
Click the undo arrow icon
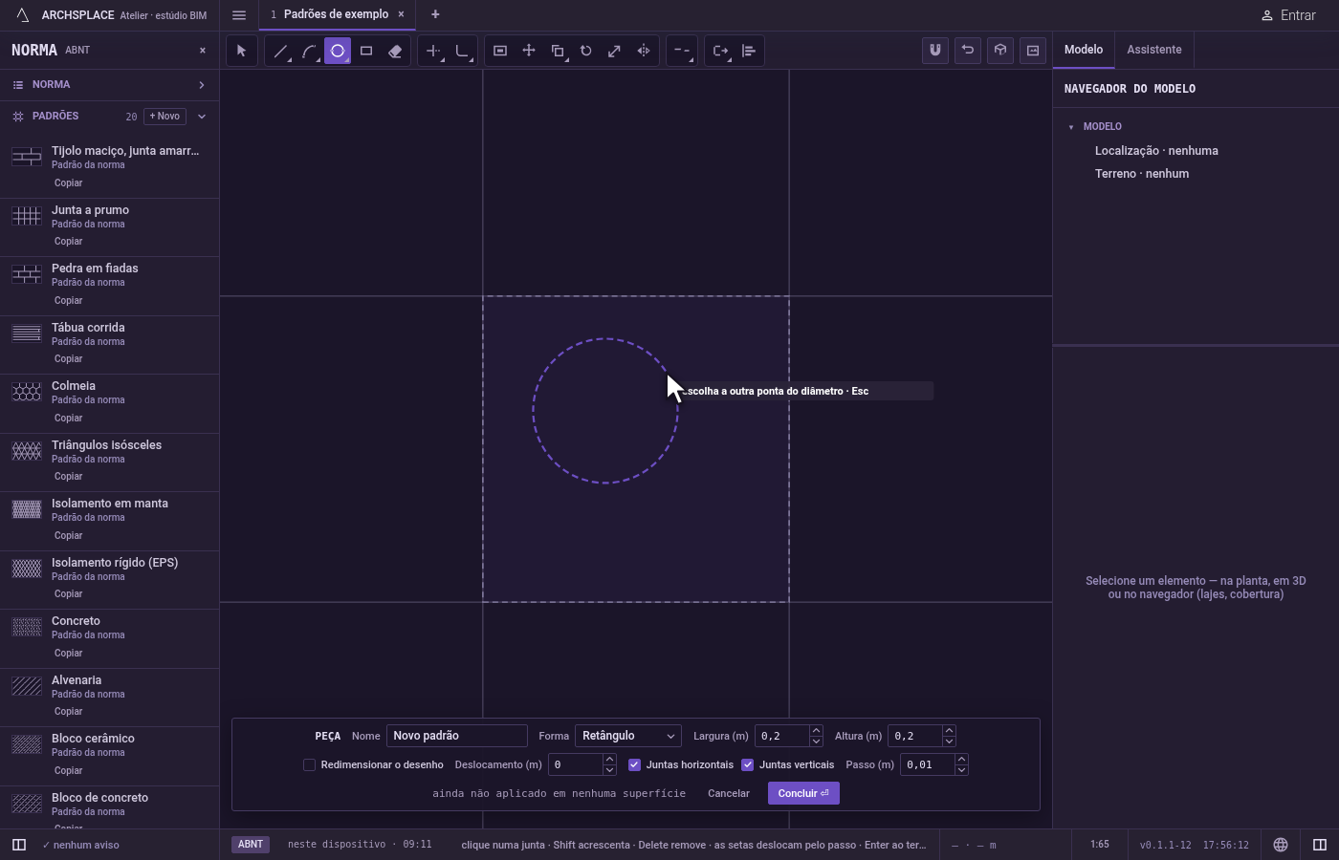point(968,51)
